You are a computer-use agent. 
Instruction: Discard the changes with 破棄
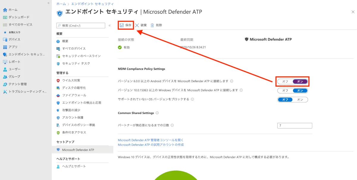point(141,25)
